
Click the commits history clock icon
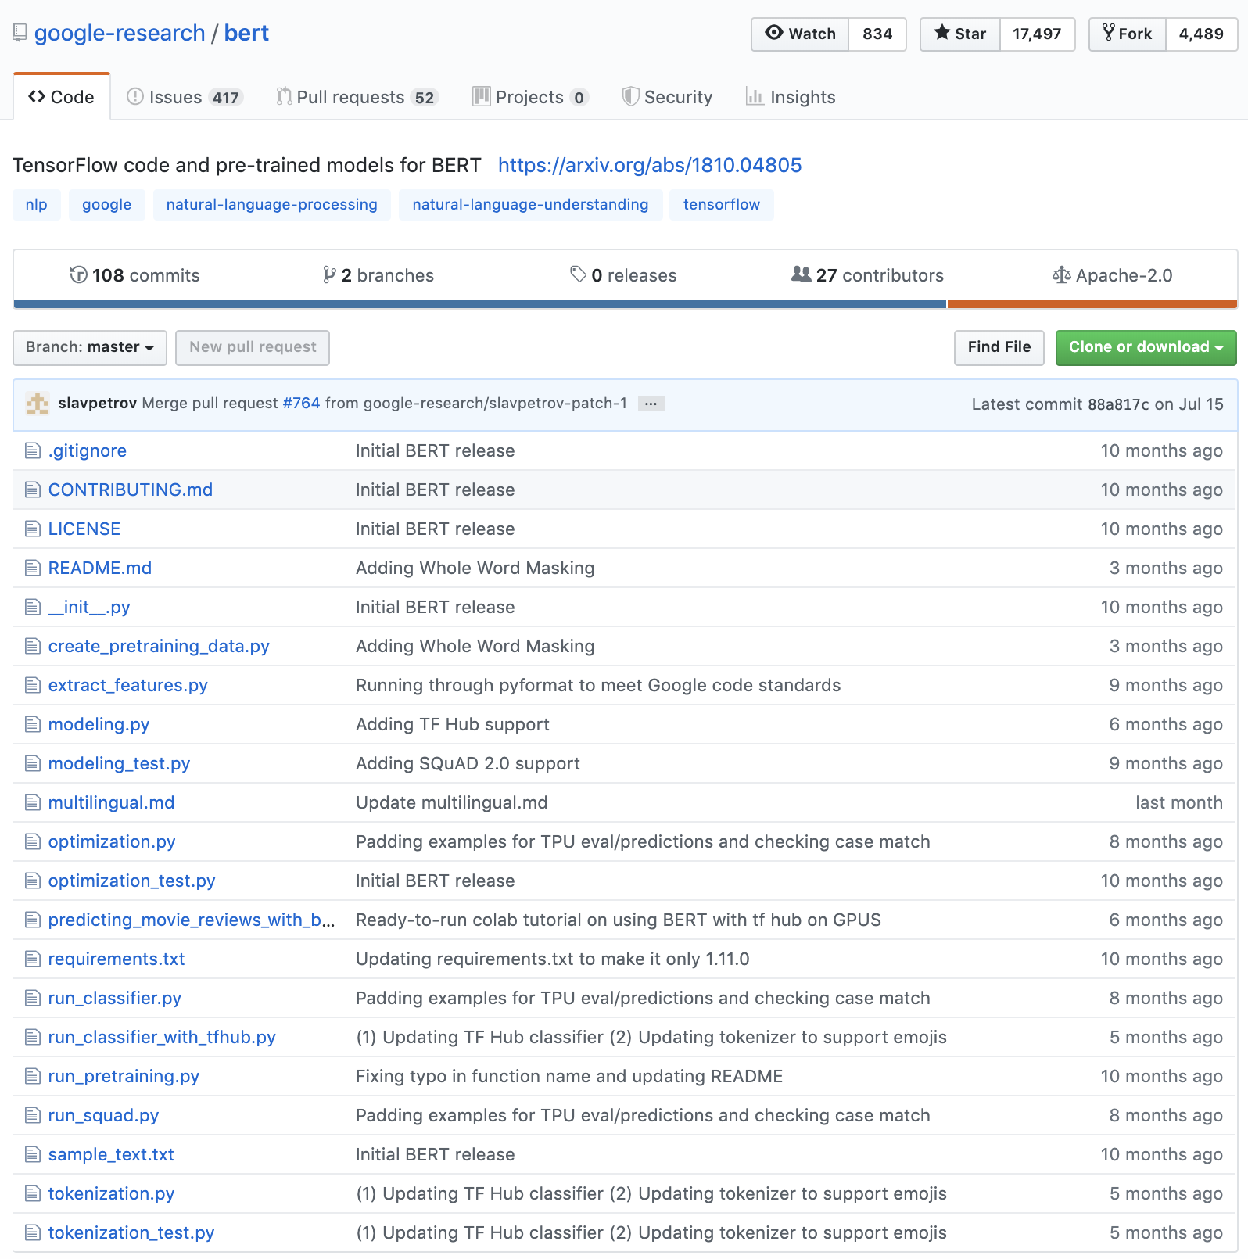[x=78, y=274]
